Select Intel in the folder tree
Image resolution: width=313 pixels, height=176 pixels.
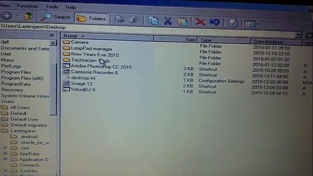[6, 54]
